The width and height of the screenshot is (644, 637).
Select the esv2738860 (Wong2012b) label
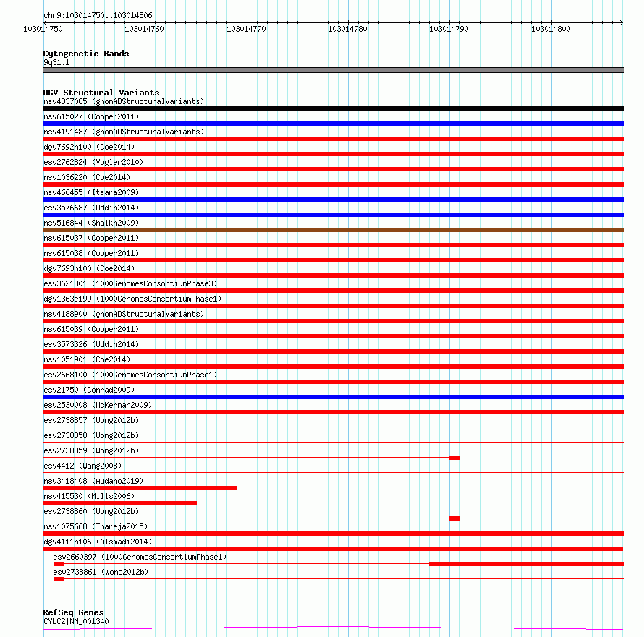(91, 511)
